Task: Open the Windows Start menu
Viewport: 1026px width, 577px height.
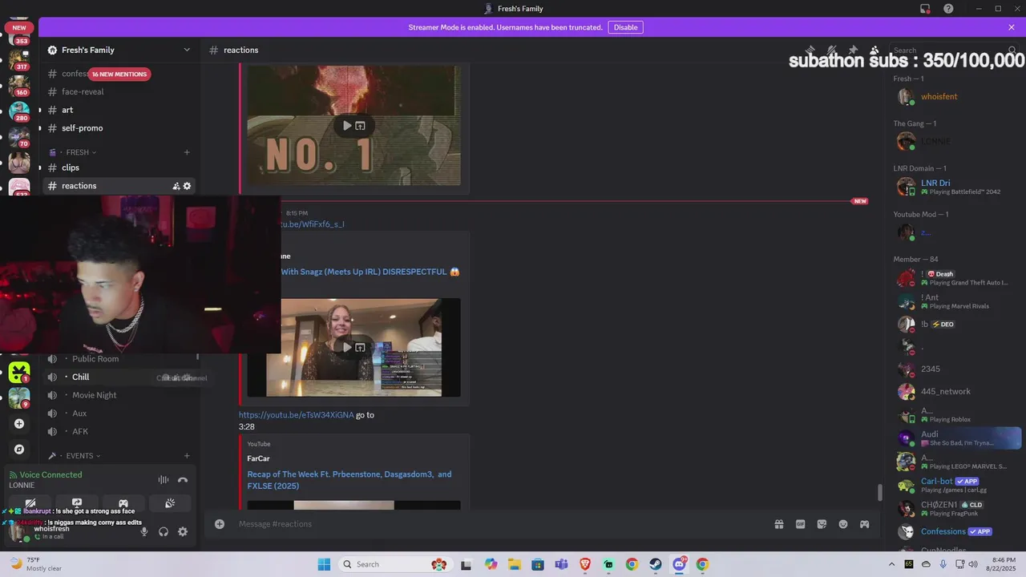Action: click(324, 564)
